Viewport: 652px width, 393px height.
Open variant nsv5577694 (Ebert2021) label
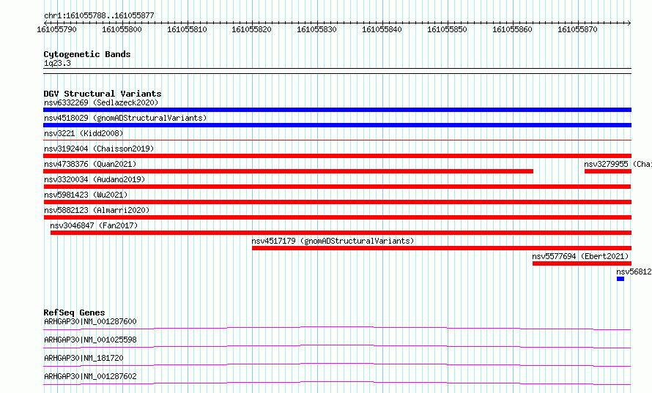pos(580,256)
